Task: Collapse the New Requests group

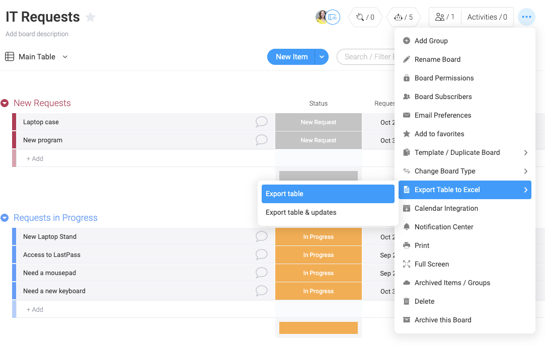Action: (5, 103)
